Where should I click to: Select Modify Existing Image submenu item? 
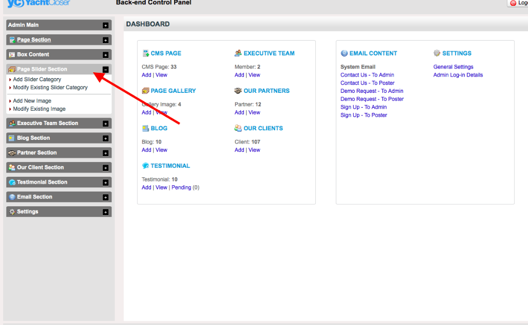pyautogui.click(x=39, y=109)
